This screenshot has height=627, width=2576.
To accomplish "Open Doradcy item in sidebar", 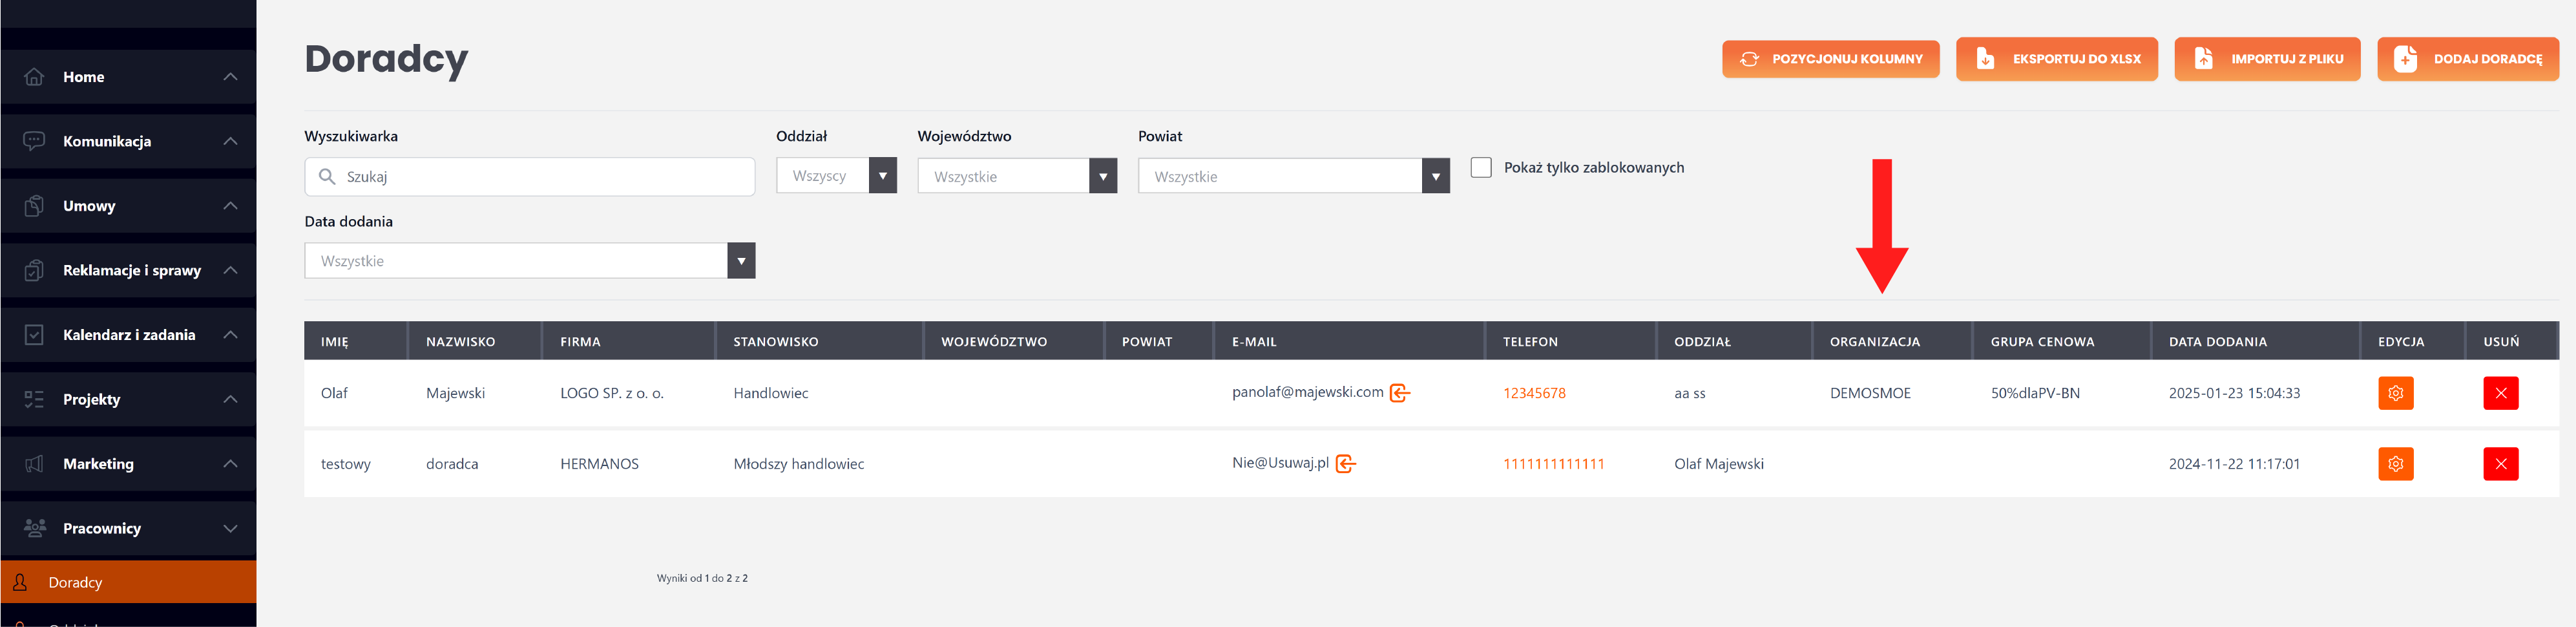I will click(x=76, y=582).
